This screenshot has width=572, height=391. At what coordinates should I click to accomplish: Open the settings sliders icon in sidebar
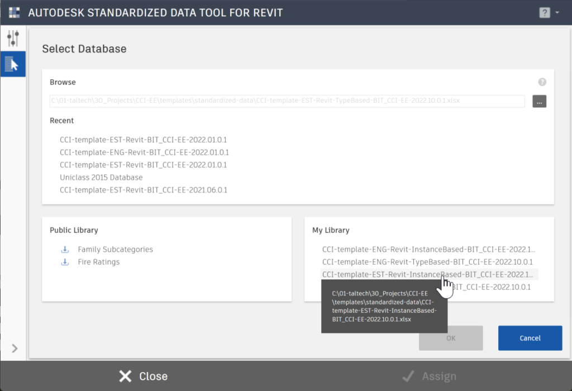tap(13, 39)
